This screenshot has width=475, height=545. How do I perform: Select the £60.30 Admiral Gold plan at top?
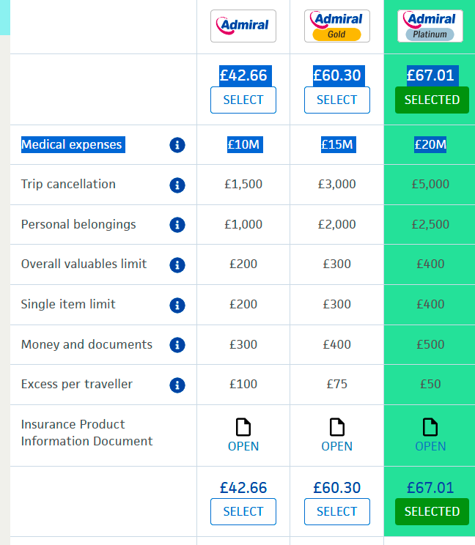click(336, 100)
